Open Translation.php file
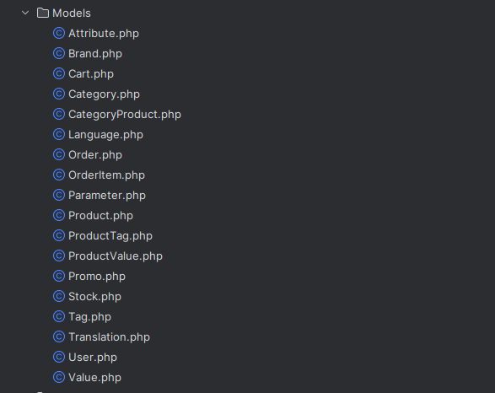The image size is (495, 393). (x=110, y=336)
